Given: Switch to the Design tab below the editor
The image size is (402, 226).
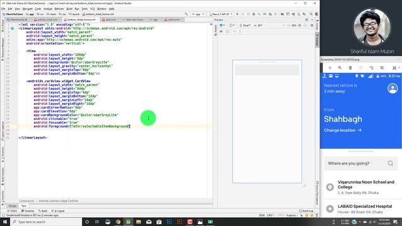Looking at the screenshot, I should tap(13, 206).
